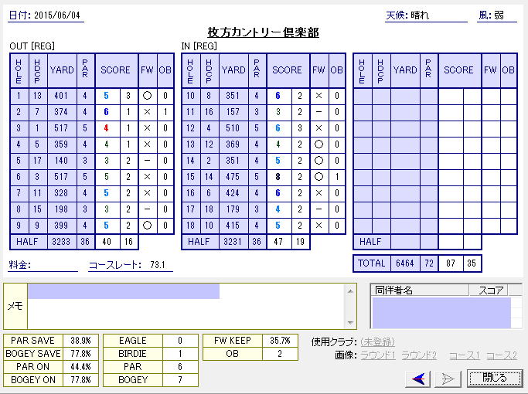Click the OB value 1 on hole 15
This screenshot has width=528, height=394.
pos(337,177)
